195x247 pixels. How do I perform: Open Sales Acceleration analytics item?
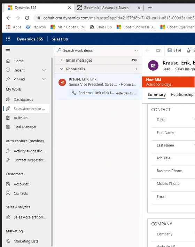coord(26,217)
